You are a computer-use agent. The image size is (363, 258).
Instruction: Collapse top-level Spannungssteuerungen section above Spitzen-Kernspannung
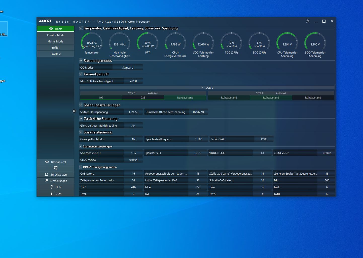pyautogui.click(x=81, y=105)
